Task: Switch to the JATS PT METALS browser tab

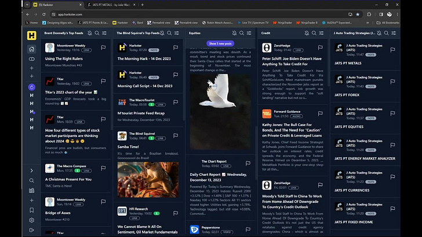Action: [x=112, y=5]
